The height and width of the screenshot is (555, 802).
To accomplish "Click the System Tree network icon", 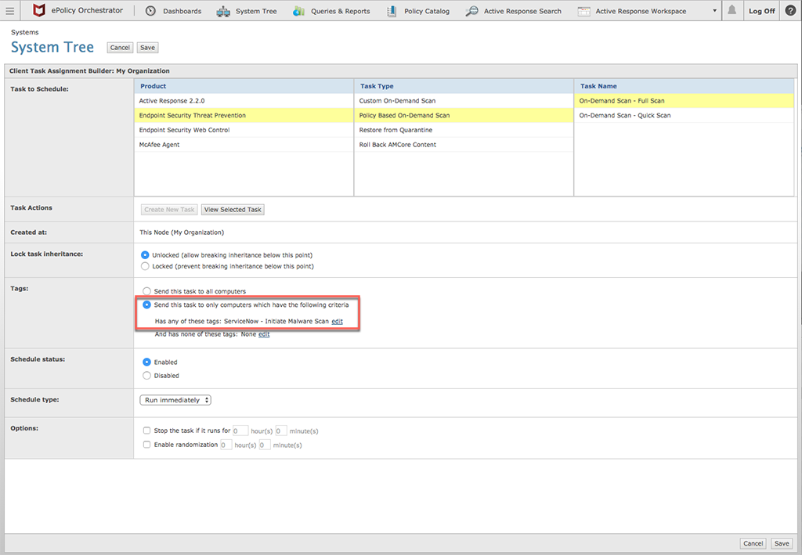I will pos(223,11).
